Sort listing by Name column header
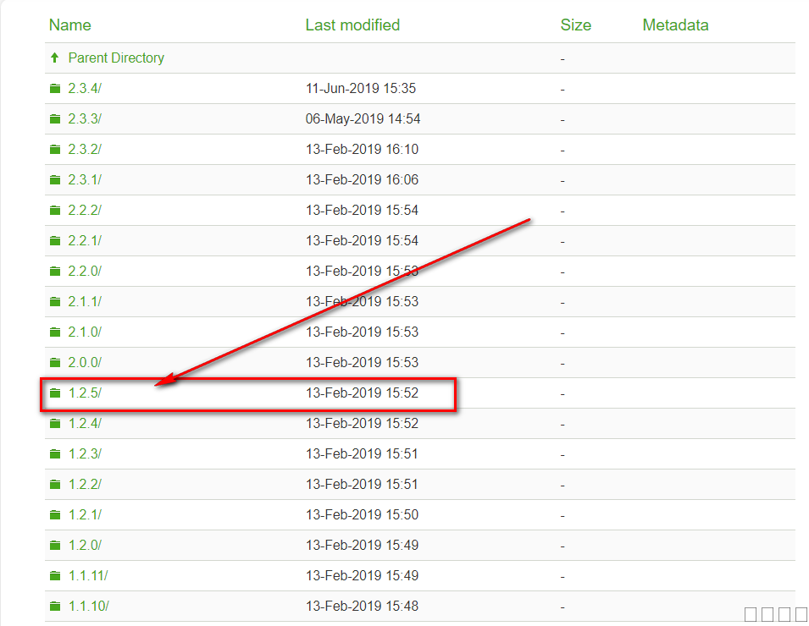The image size is (809, 626). (69, 25)
